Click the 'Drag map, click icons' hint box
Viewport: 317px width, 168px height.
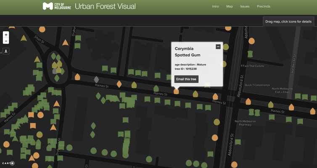[x=288, y=21]
